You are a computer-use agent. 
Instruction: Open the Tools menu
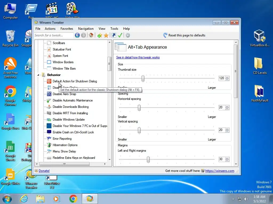click(114, 29)
